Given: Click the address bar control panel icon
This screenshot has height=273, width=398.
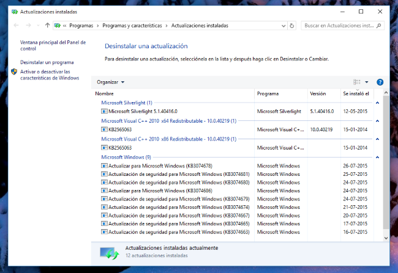Looking at the screenshot, I should tap(57, 26).
